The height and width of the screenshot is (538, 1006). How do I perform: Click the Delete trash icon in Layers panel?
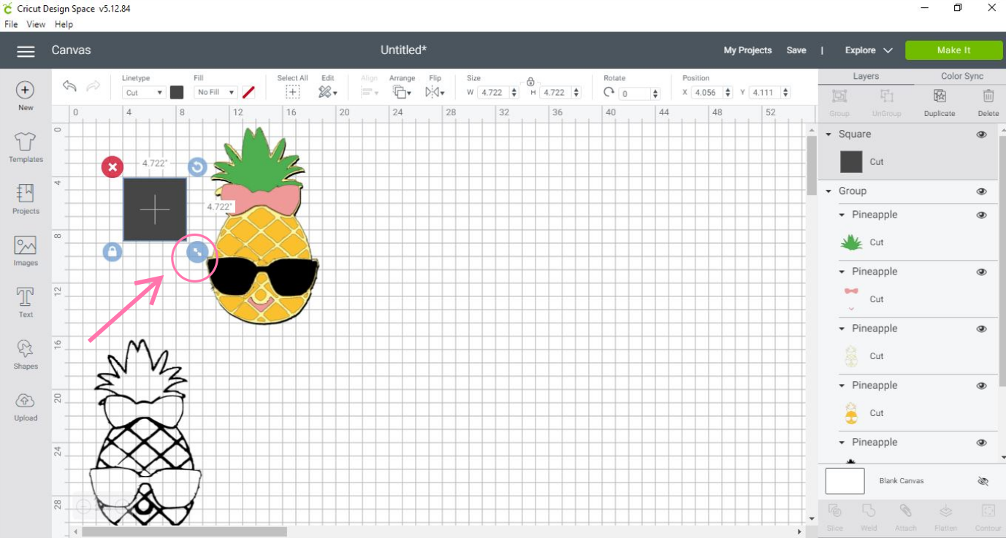click(x=988, y=102)
